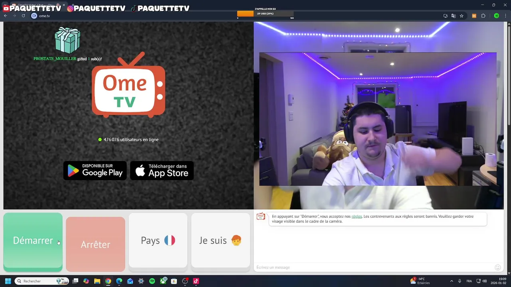Click the browser back arrow

coord(5,16)
